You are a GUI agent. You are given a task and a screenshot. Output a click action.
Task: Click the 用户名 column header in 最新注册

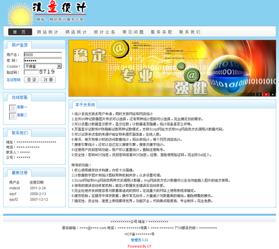click(14, 182)
